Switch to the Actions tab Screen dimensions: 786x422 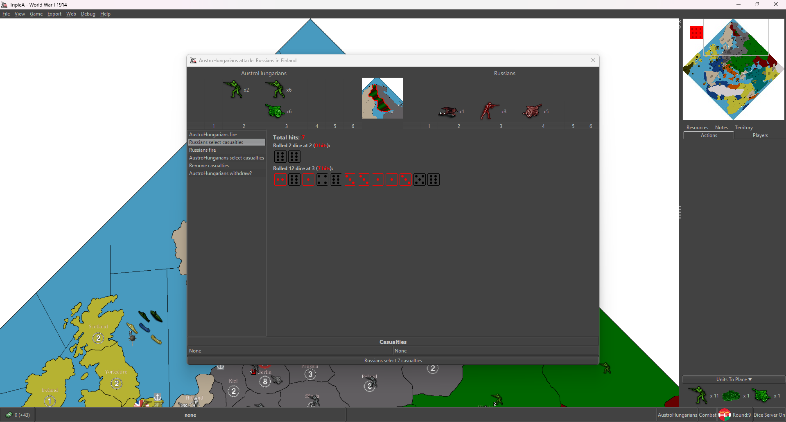click(709, 135)
